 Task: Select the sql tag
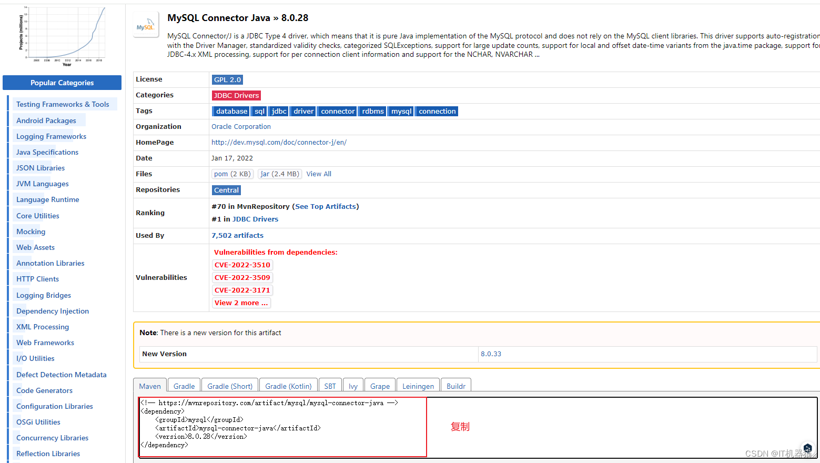tap(259, 111)
